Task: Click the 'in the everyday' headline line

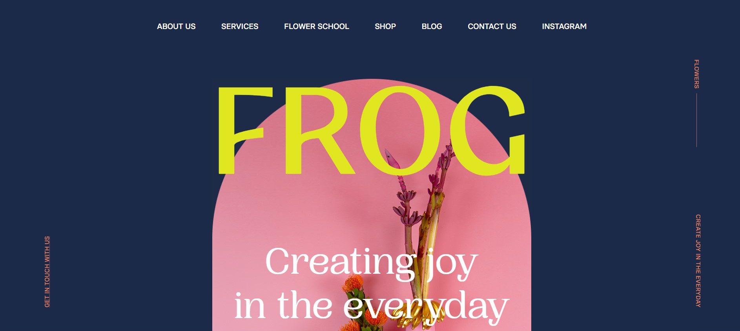Action: [x=371, y=307]
